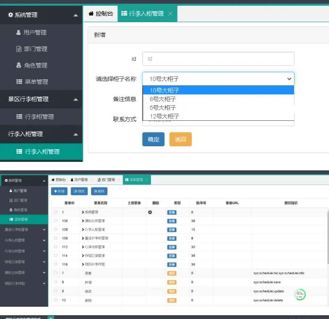Select the radio button for menu ID 114

(x=55, y=255)
